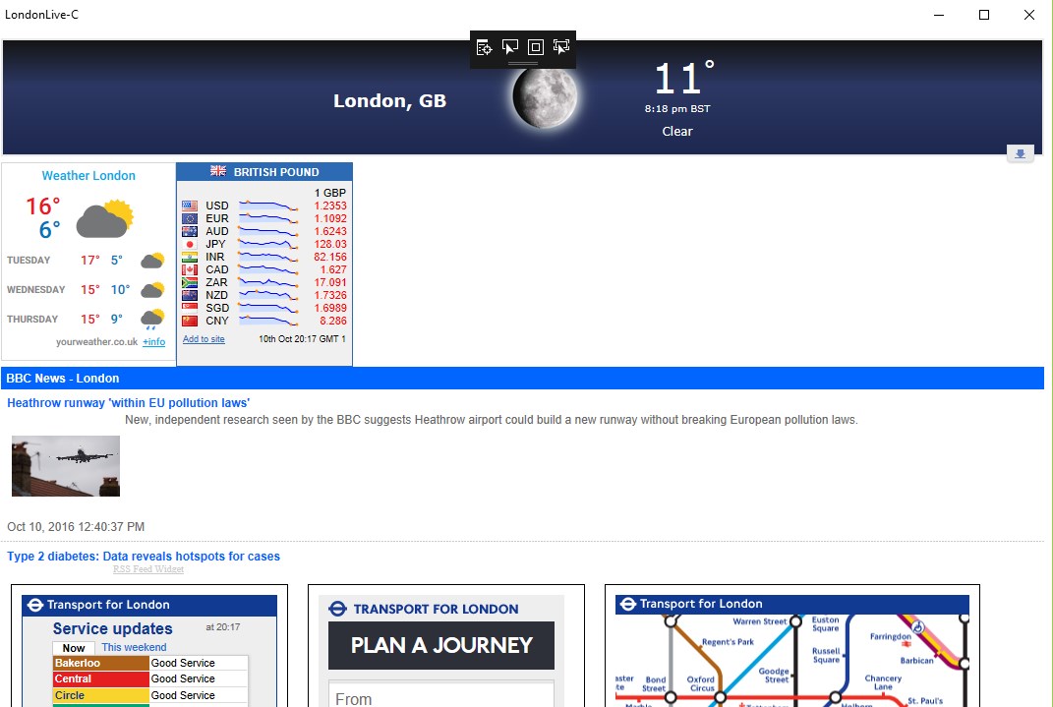Click today's cloudy-sun weather icon
1053x707 pixels.
click(x=105, y=218)
